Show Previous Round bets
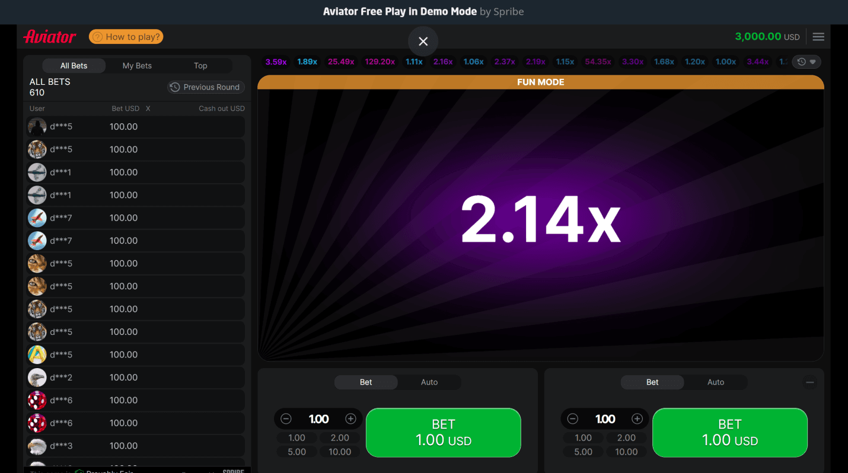Screen dimensions: 848x473 (x=206, y=87)
